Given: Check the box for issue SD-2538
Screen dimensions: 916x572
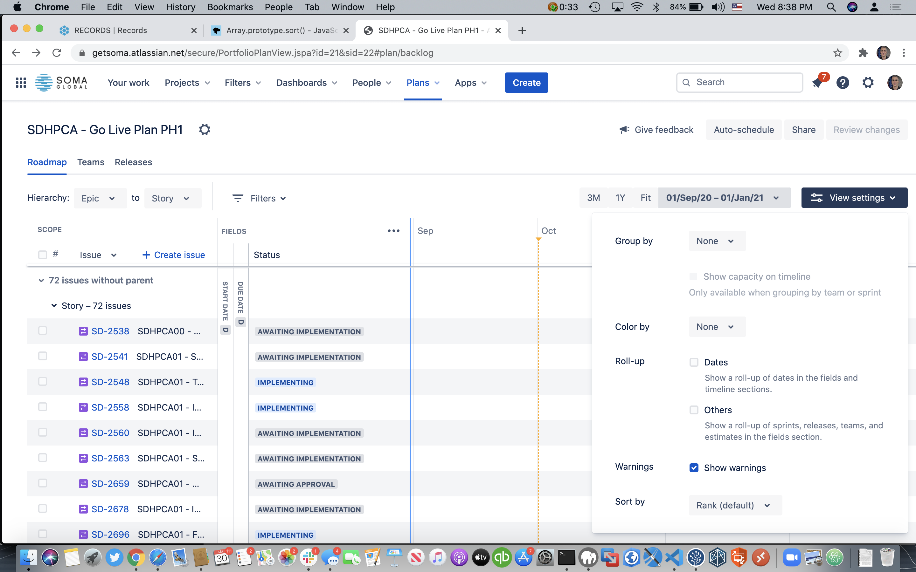Looking at the screenshot, I should coord(42,331).
